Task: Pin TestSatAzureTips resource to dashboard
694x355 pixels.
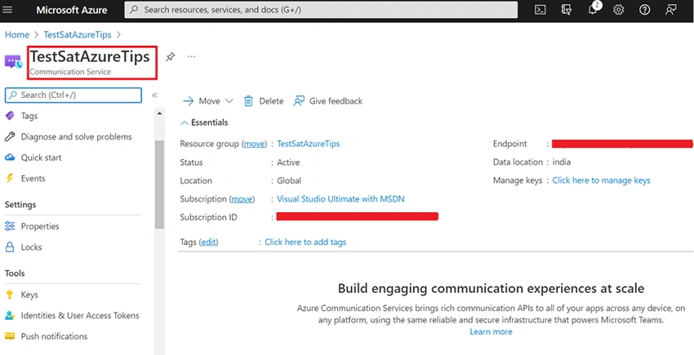Action: point(170,56)
